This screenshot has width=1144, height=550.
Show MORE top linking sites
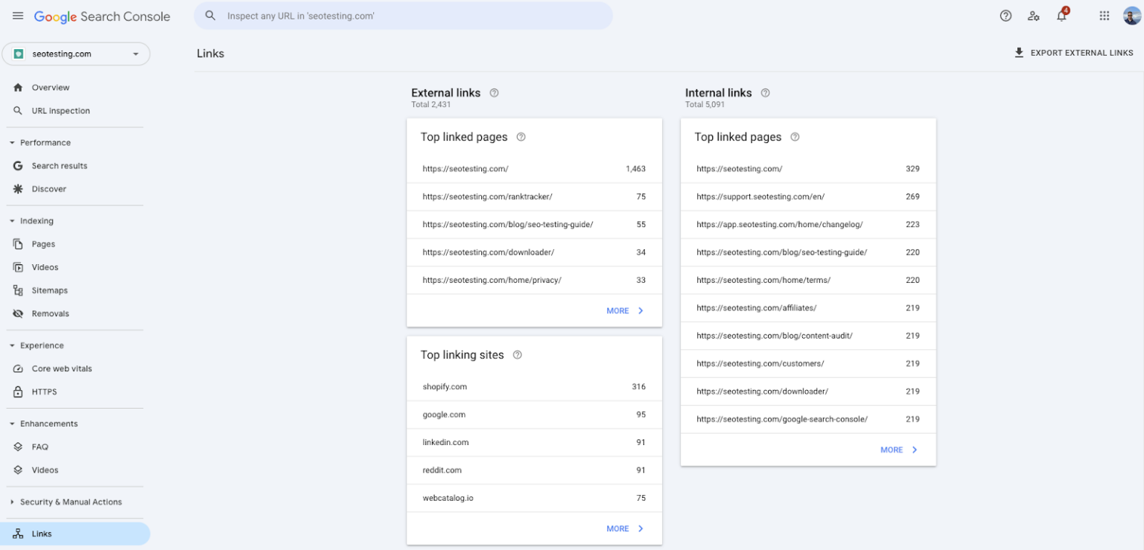(x=625, y=528)
